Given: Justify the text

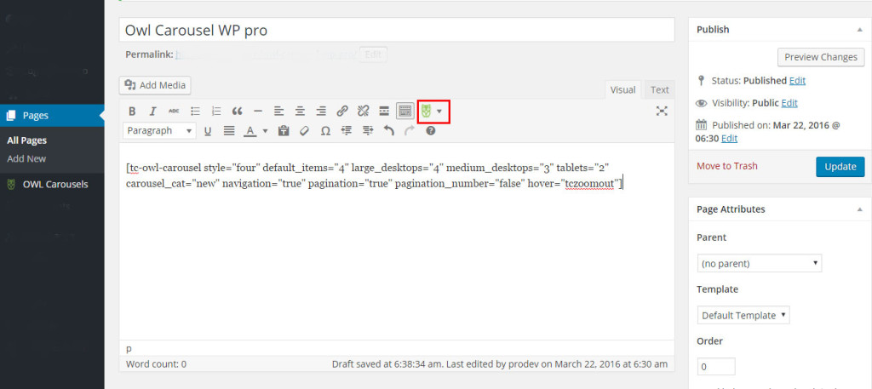Looking at the screenshot, I should pyautogui.click(x=228, y=131).
